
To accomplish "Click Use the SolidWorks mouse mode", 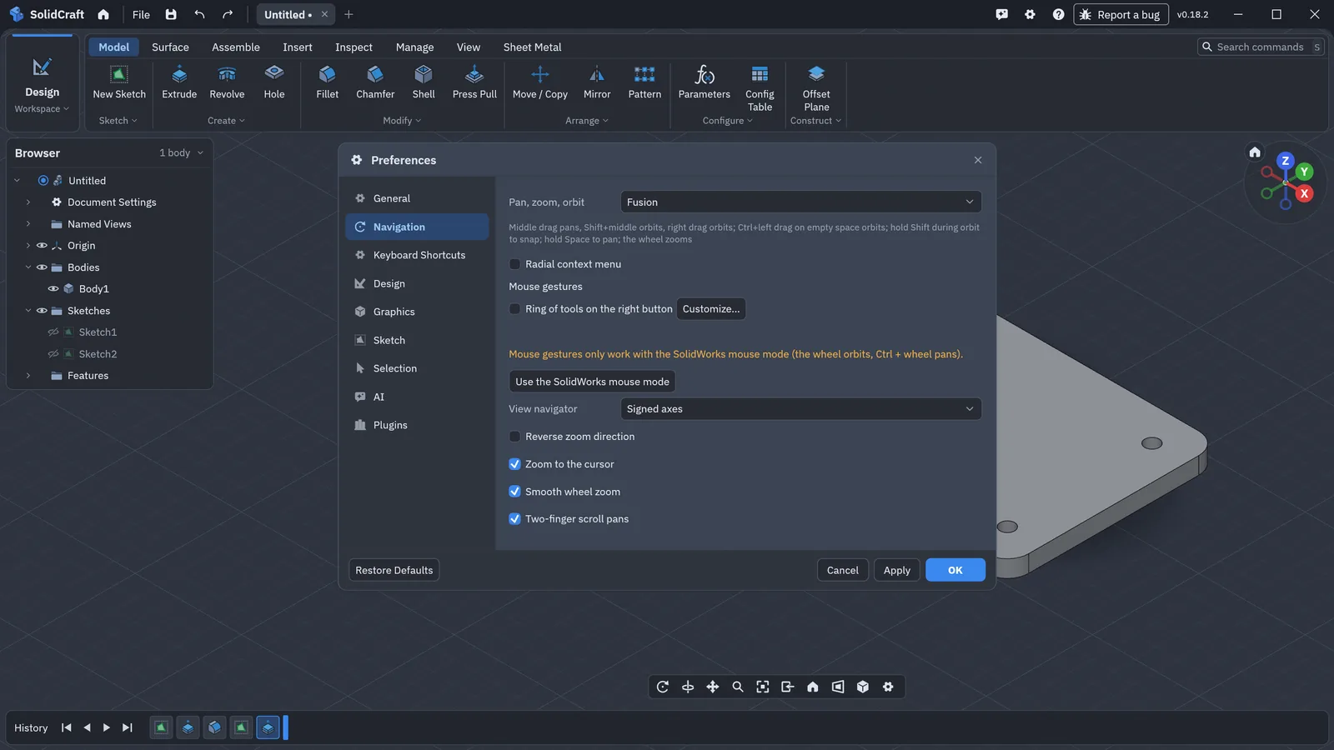I will point(592,382).
